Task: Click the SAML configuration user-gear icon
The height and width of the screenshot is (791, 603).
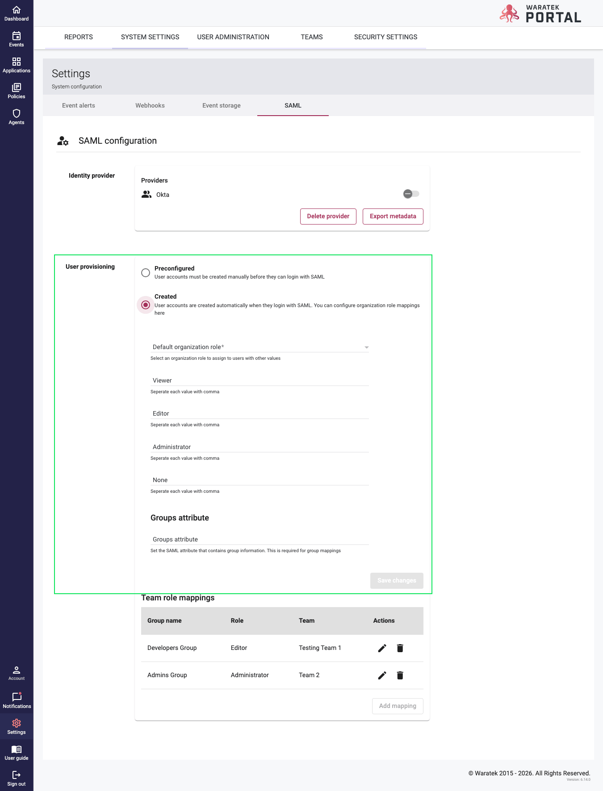Action: coord(63,141)
